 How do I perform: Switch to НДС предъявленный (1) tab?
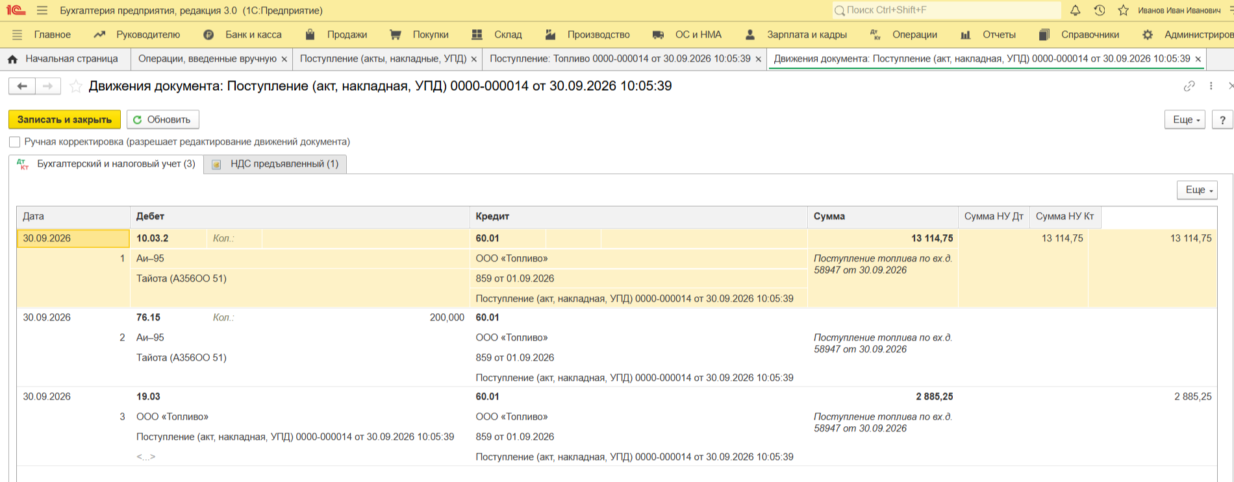point(275,164)
